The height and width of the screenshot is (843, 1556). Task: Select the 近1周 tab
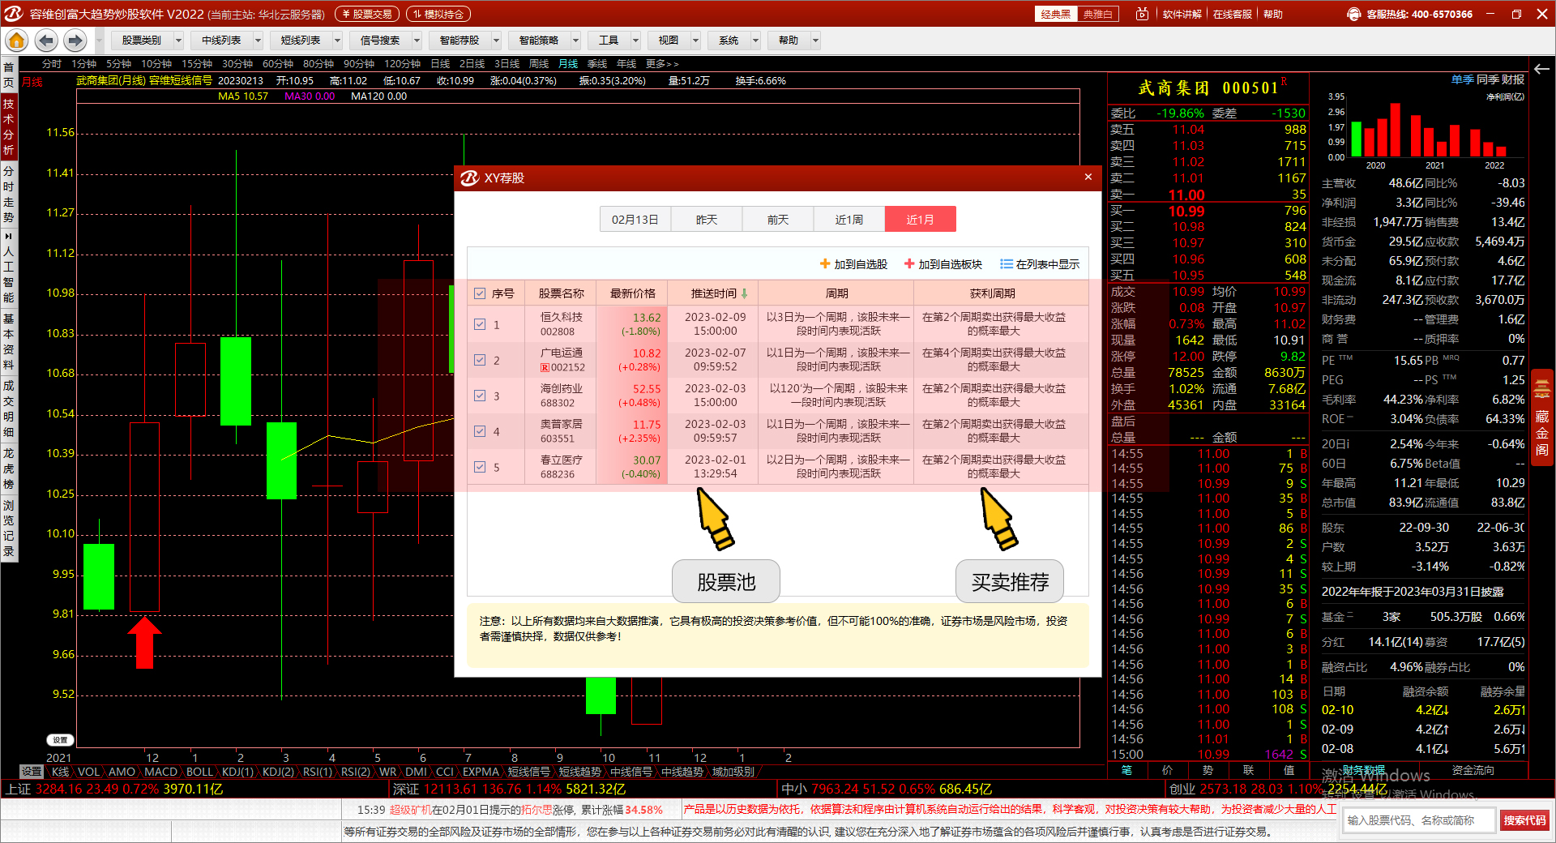[849, 220]
